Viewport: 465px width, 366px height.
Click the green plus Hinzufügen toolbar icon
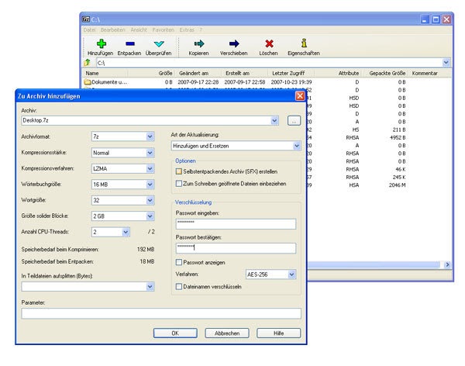102,43
